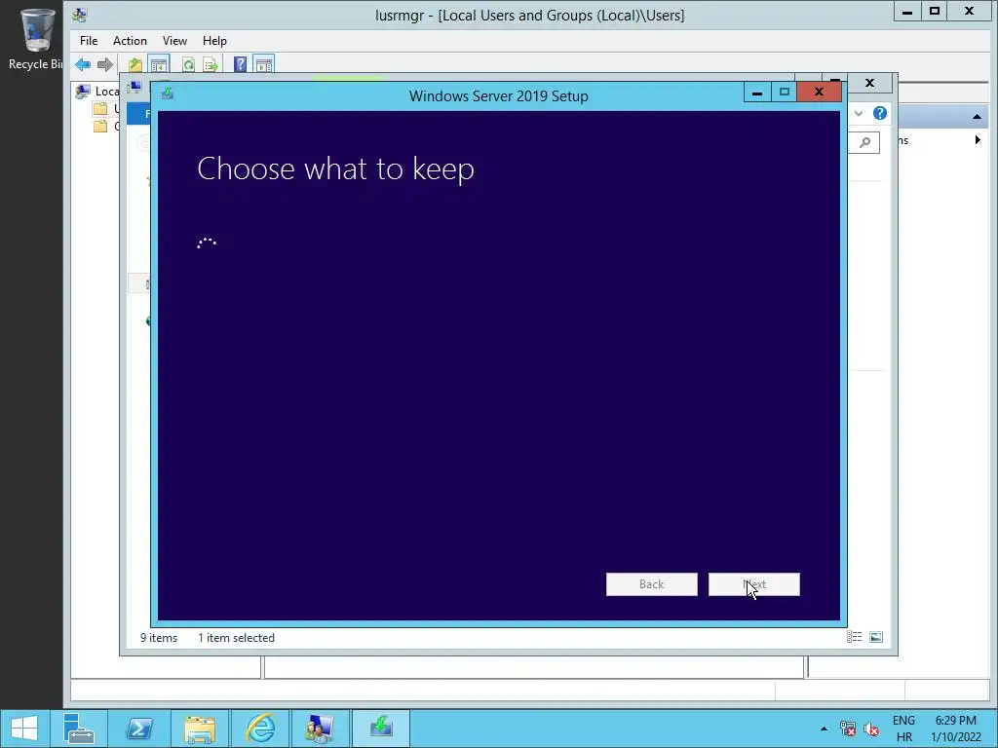Click the Explorer window title icon
Screen dimensions: 998x748
click(134, 87)
